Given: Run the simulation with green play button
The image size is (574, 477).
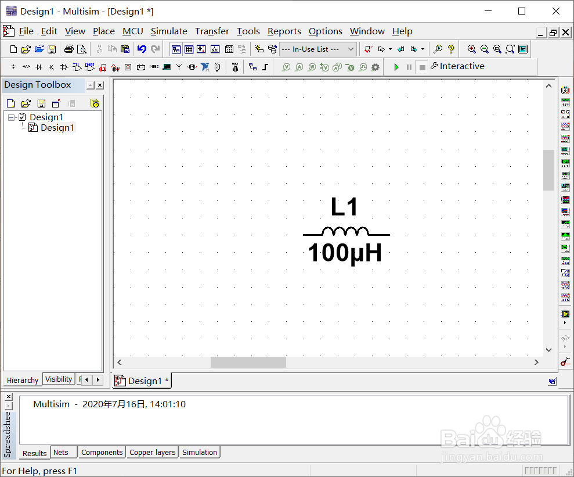Looking at the screenshot, I should tap(396, 67).
